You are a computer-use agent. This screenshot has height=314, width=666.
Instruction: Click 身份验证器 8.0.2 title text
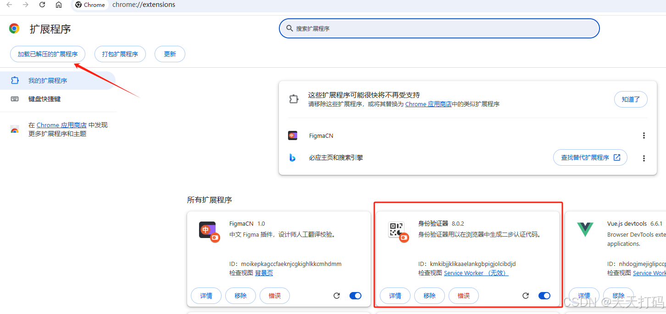coord(441,224)
